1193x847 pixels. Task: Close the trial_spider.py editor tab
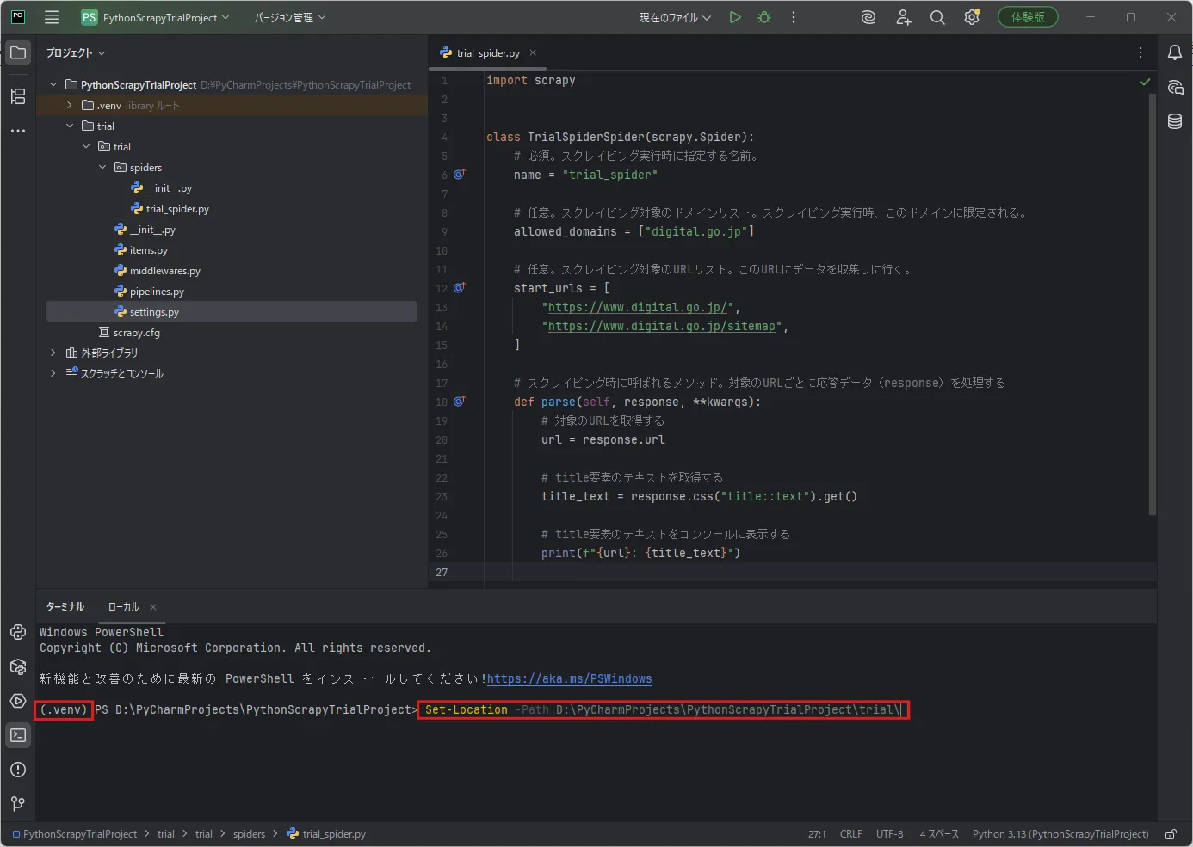click(x=533, y=52)
